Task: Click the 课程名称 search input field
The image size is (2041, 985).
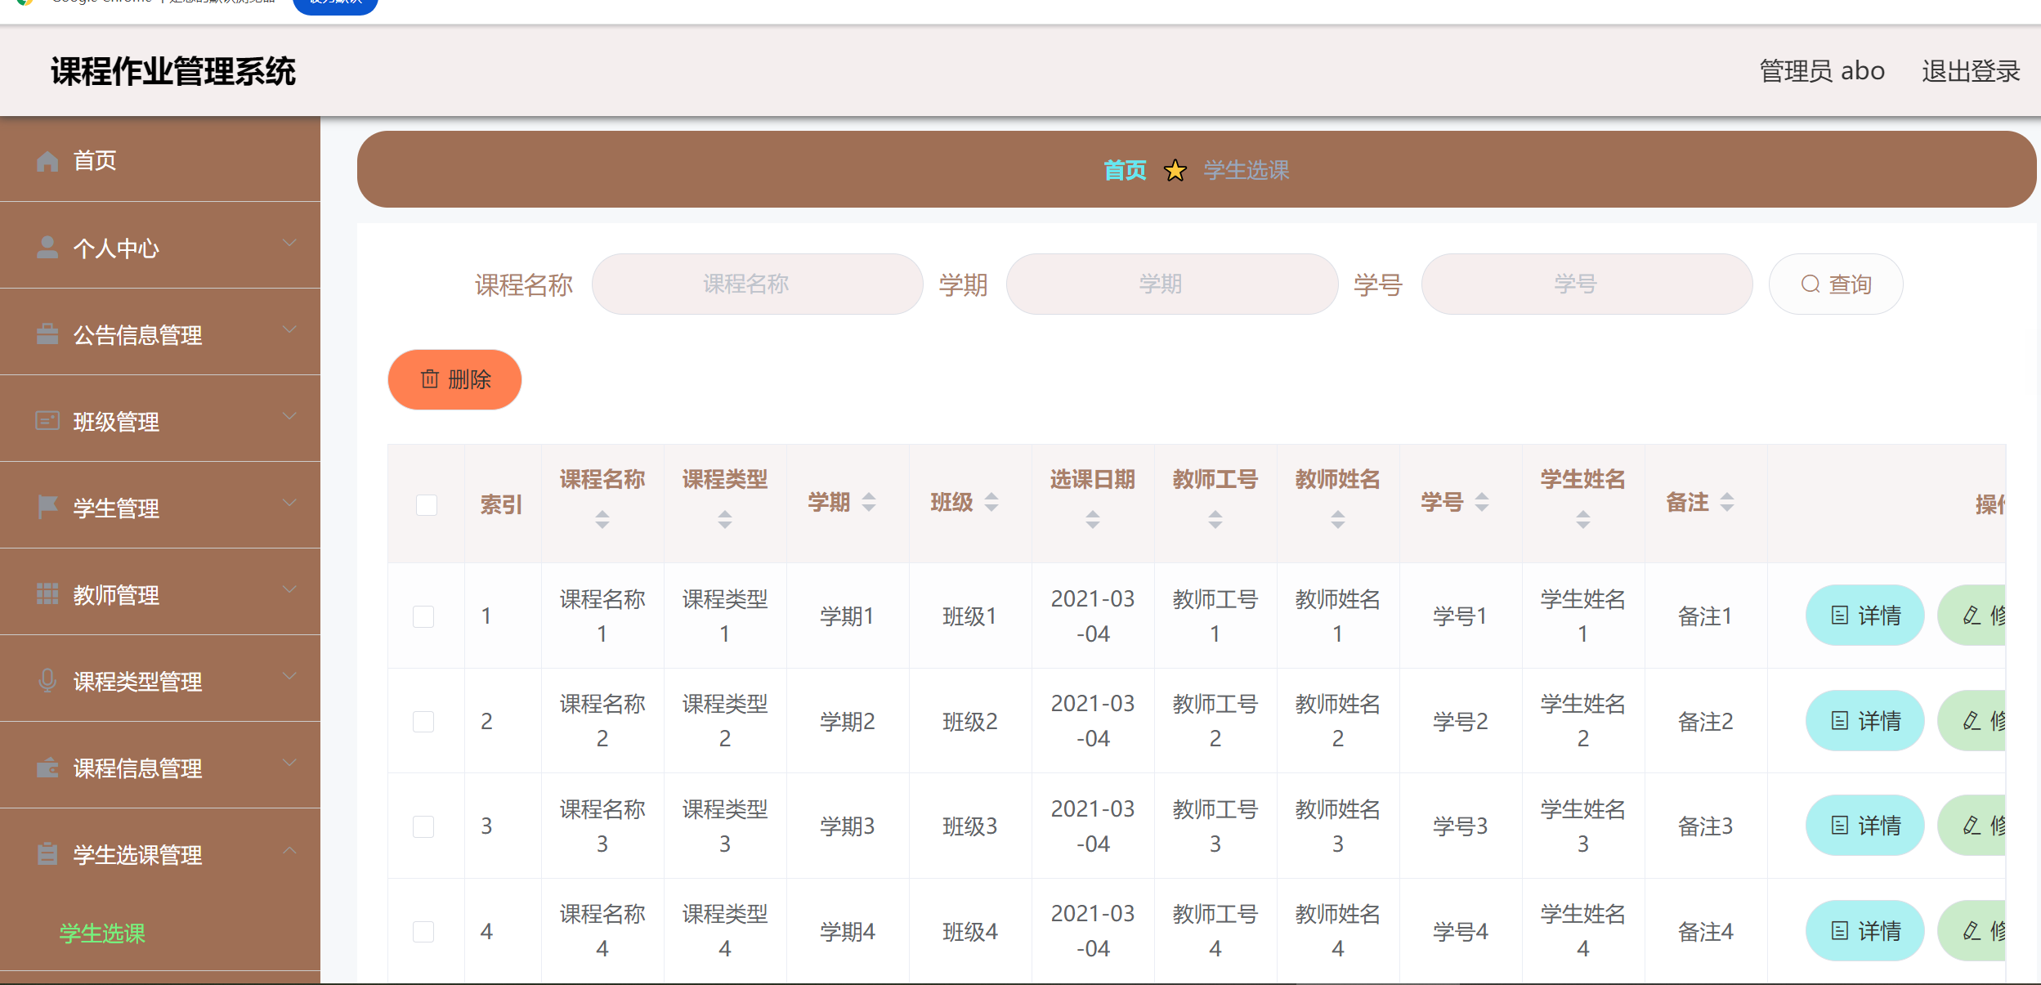Action: click(x=757, y=284)
